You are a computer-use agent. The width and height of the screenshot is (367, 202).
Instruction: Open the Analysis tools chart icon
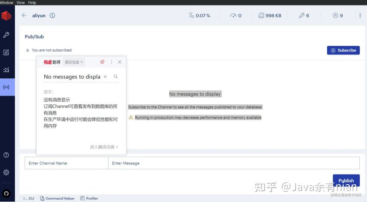click(x=6, y=70)
